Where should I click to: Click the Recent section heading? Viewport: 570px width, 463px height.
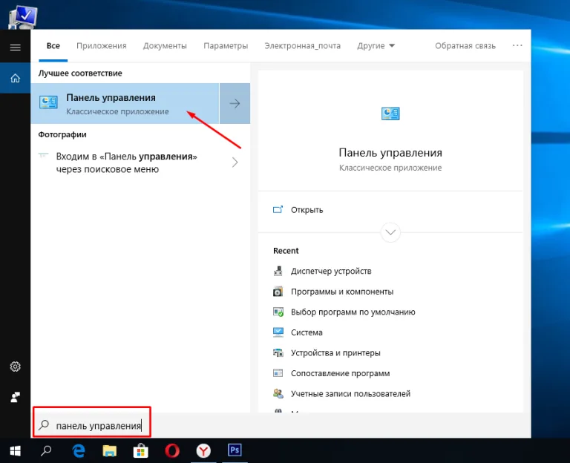[286, 251]
